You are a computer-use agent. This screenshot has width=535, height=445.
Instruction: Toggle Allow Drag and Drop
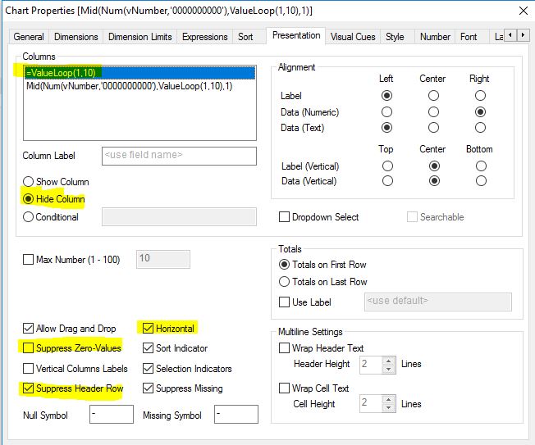[x=28, y=329]
